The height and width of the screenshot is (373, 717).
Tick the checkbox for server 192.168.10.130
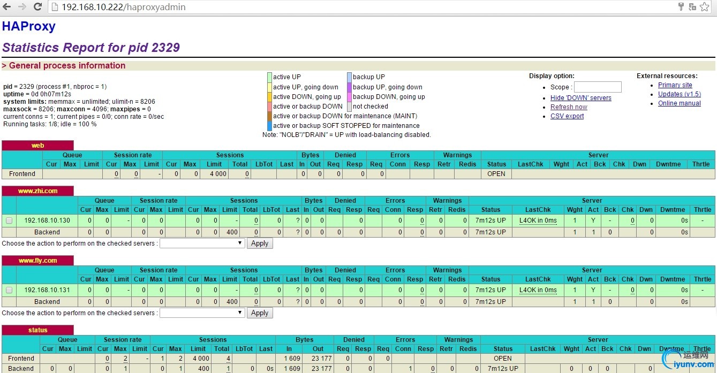9,220
